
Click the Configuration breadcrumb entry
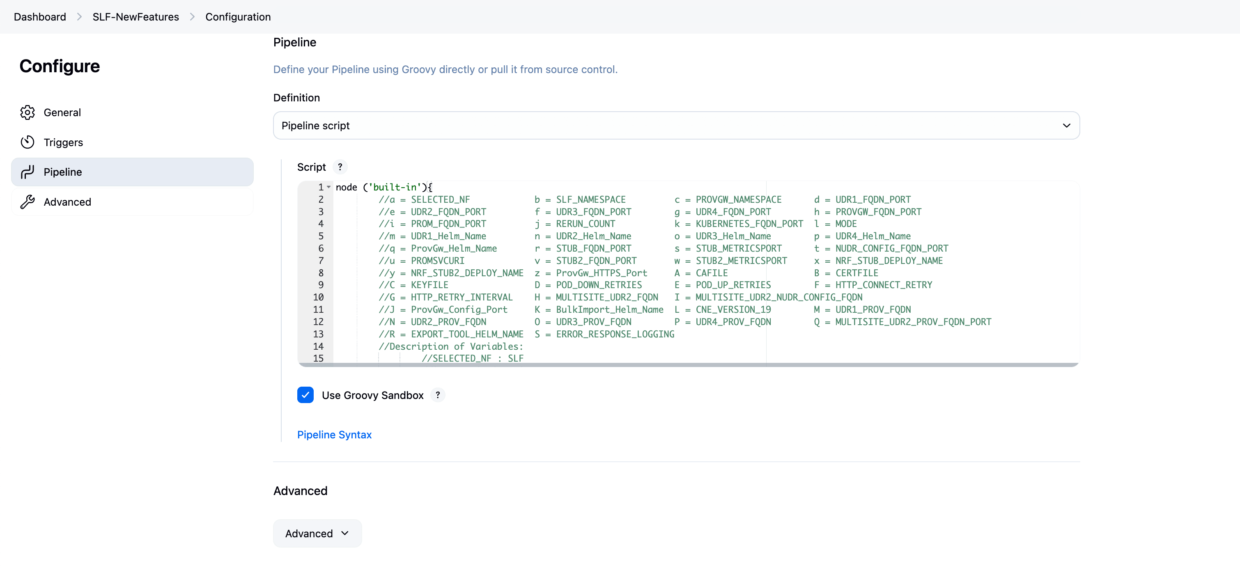click(238, 16)
